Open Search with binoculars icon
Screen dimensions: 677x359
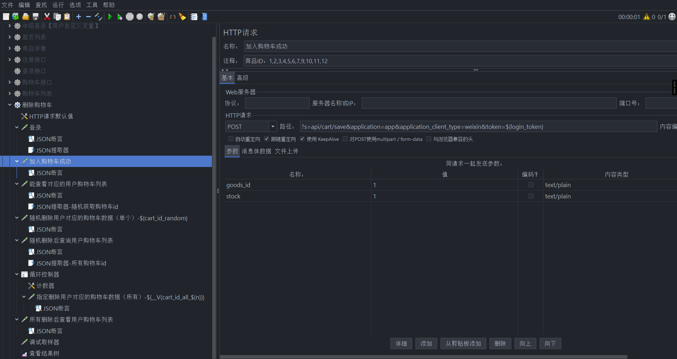173,17
